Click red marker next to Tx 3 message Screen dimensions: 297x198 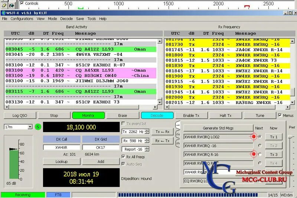254,154
